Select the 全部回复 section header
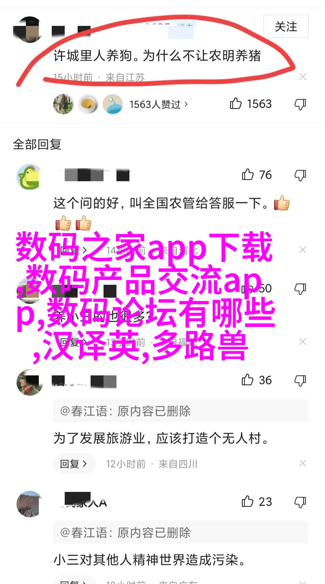Viewport: 325px width, 584px height. [37, 144]
